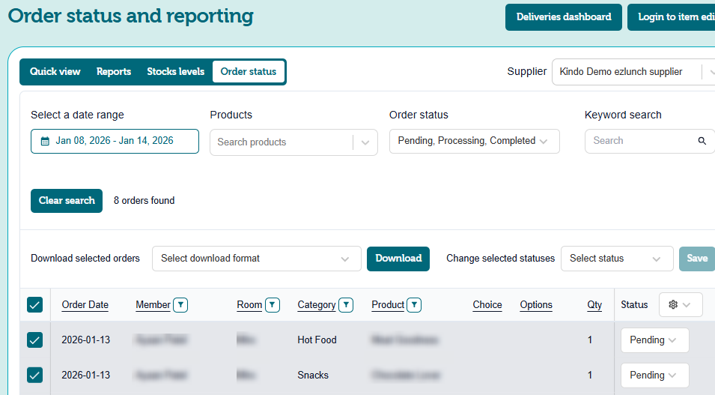
Task: Click the Room column filter icon
Action: 273,305
